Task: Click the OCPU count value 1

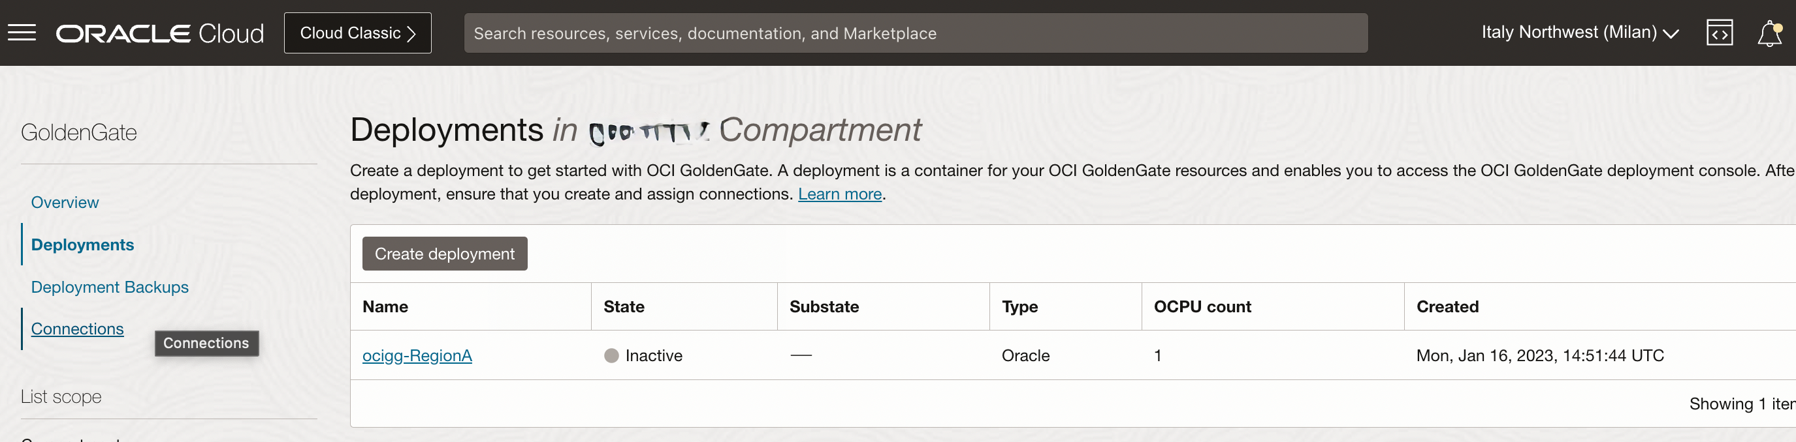Action: coord(1157,356)
